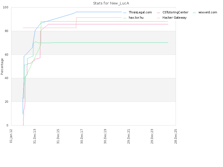Click the 30.Dec.19 date axis label

(x=105, y=136)
